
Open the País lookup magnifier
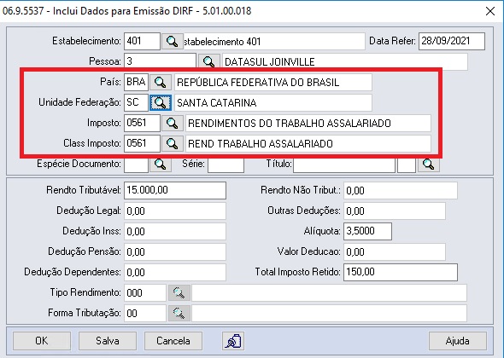click(x=161, y=83)
